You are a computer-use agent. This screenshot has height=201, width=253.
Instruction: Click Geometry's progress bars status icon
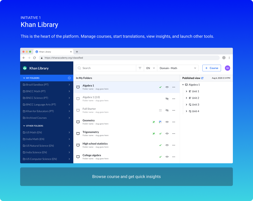tap(160, 122)
